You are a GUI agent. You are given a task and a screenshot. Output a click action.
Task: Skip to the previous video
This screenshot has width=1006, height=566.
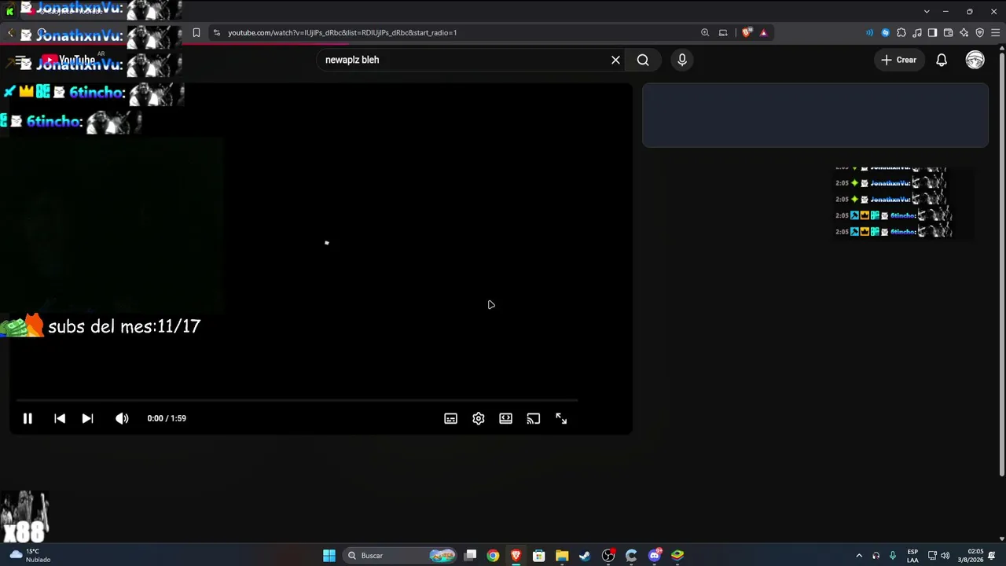60,419
